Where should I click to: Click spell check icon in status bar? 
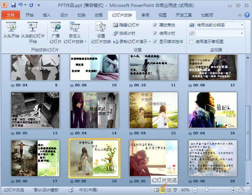tap(71, 190)
